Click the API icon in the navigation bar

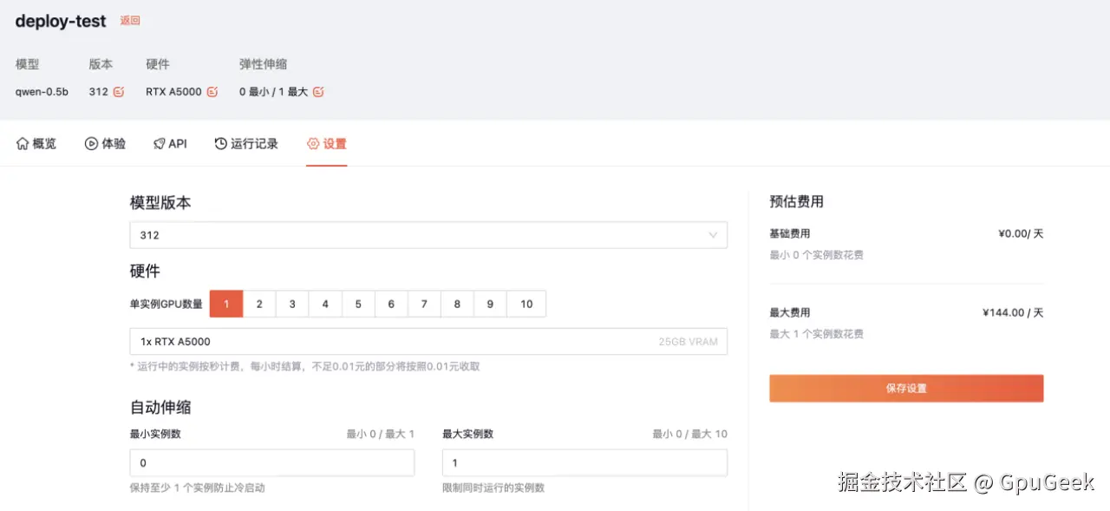point(158,143)
